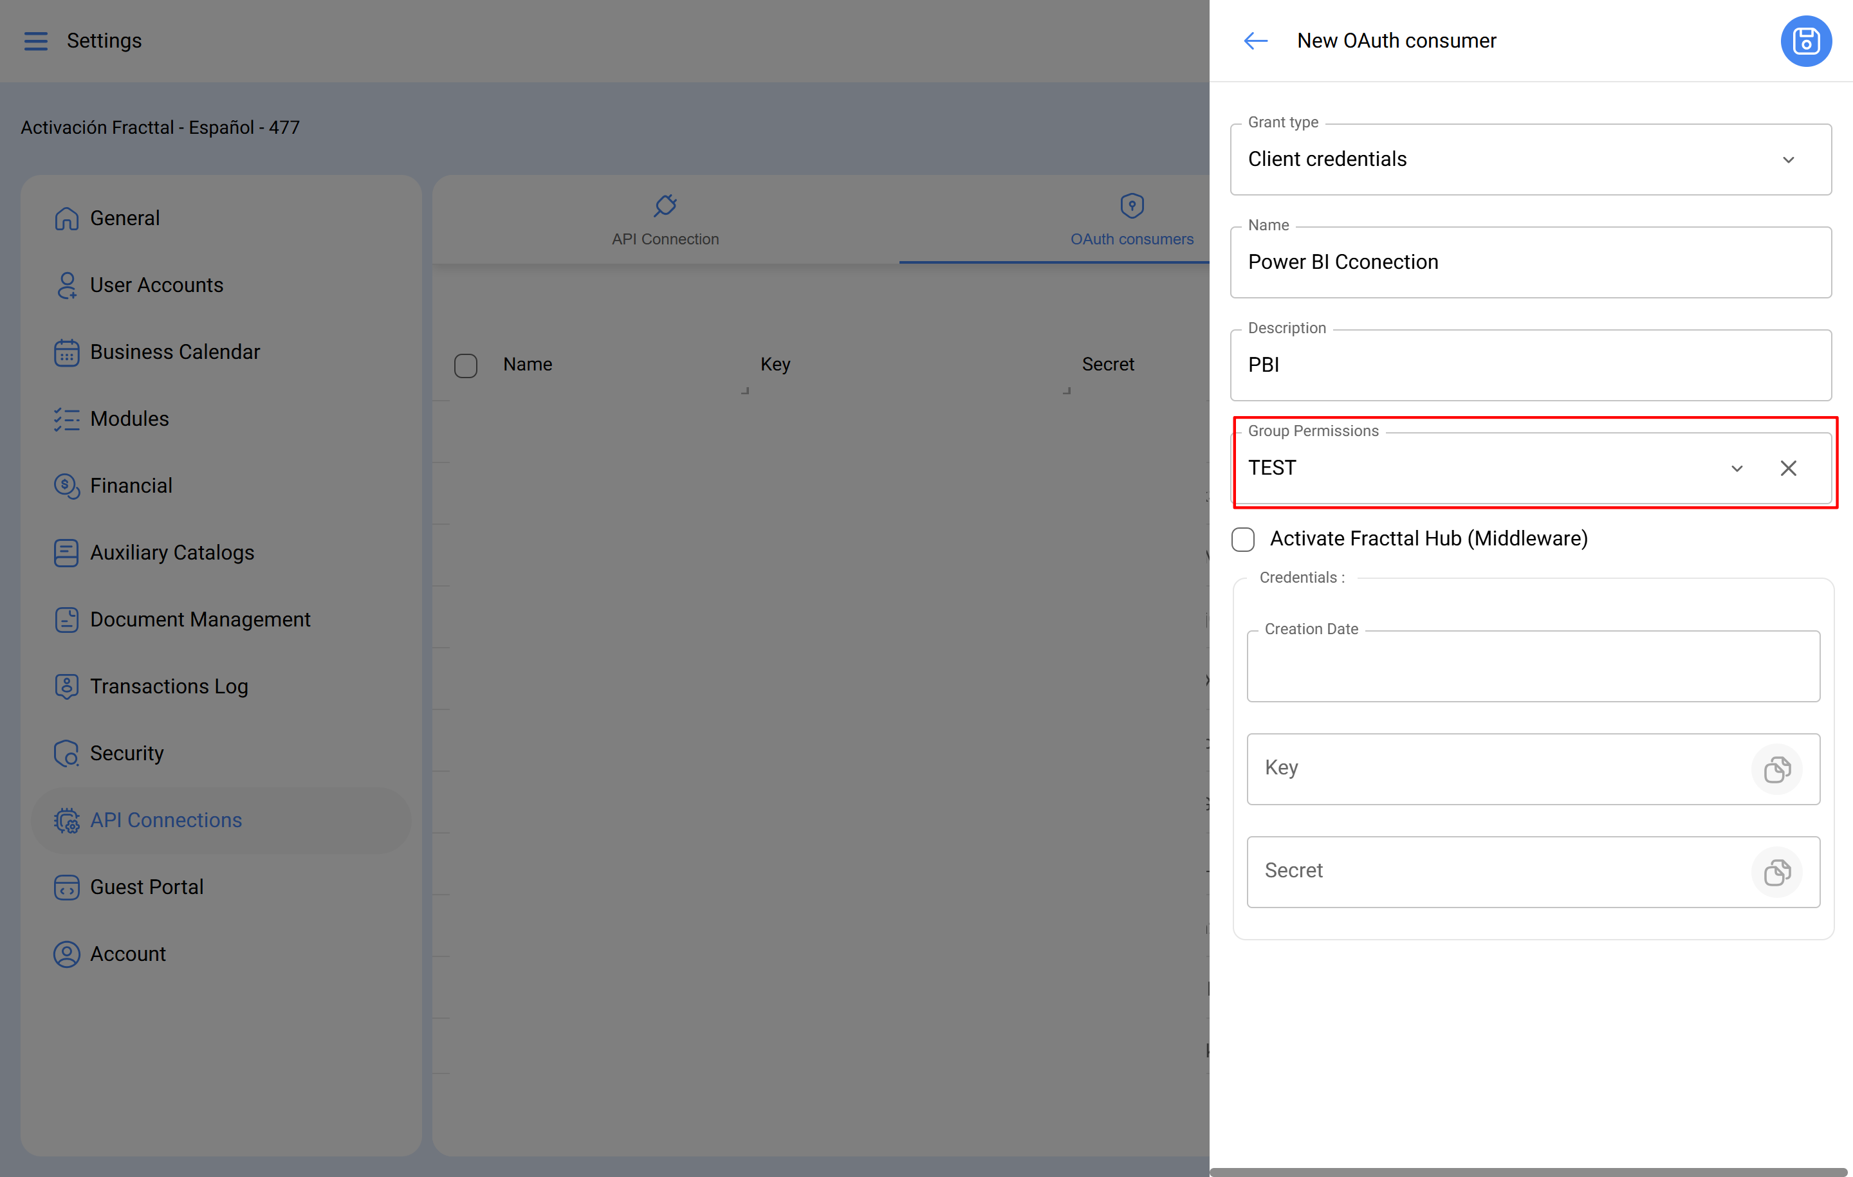The image size is (1853, 1177).
Task: Check the select-all checkbox in table header
Action: (x=466, y=365)
